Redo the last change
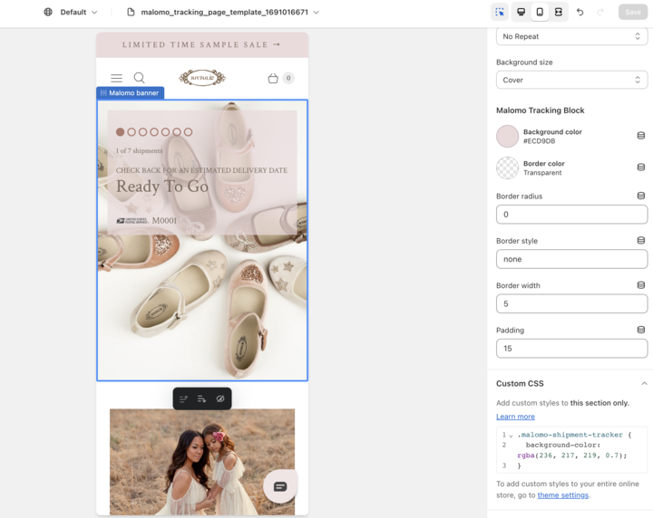This screenshot has width=653, height=518. coord(600,12)
